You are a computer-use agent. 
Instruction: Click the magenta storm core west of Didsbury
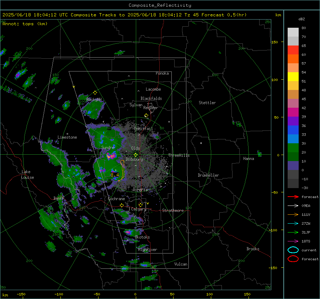click(111, 156)
